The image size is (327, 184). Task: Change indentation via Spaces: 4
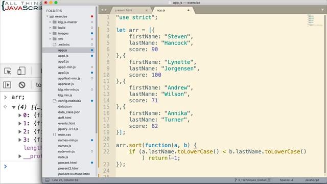tap(286, 180)
